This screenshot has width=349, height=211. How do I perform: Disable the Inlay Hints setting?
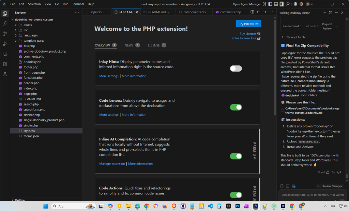click(x=236, y=68)
